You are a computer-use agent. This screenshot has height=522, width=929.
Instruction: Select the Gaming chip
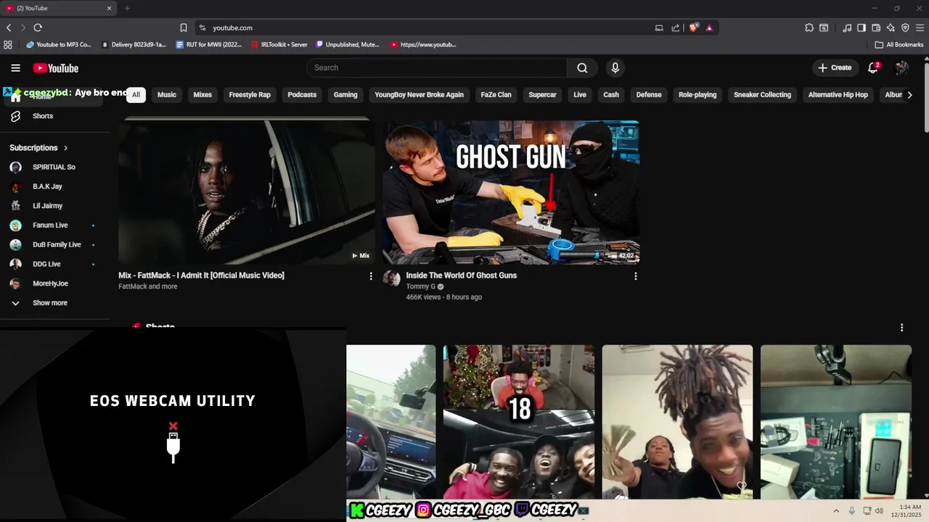point(345,95)
